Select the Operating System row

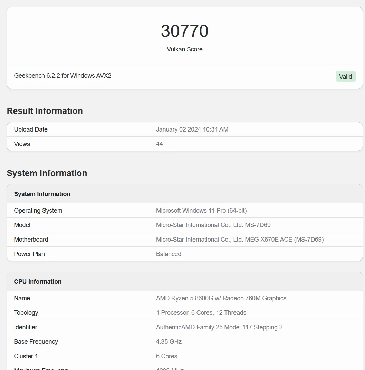38,210
